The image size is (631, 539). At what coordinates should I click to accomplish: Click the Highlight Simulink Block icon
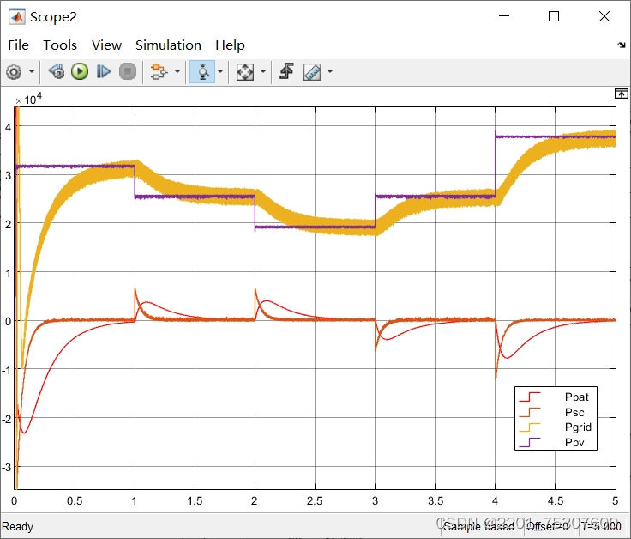pyautogui.click(x=159, y=72)
